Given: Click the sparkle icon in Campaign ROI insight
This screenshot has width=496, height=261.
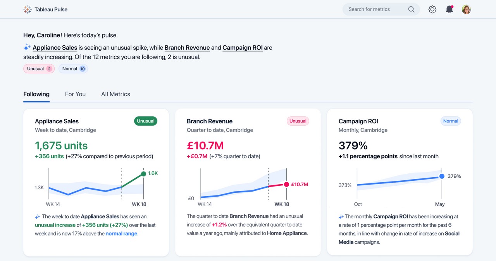Looking at the screenshot, I should 341,217.
